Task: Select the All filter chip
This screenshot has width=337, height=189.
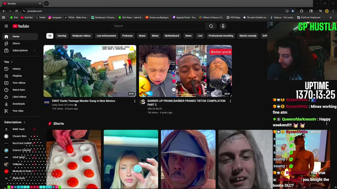Action: pyautogui.click(x=50, y=36)
